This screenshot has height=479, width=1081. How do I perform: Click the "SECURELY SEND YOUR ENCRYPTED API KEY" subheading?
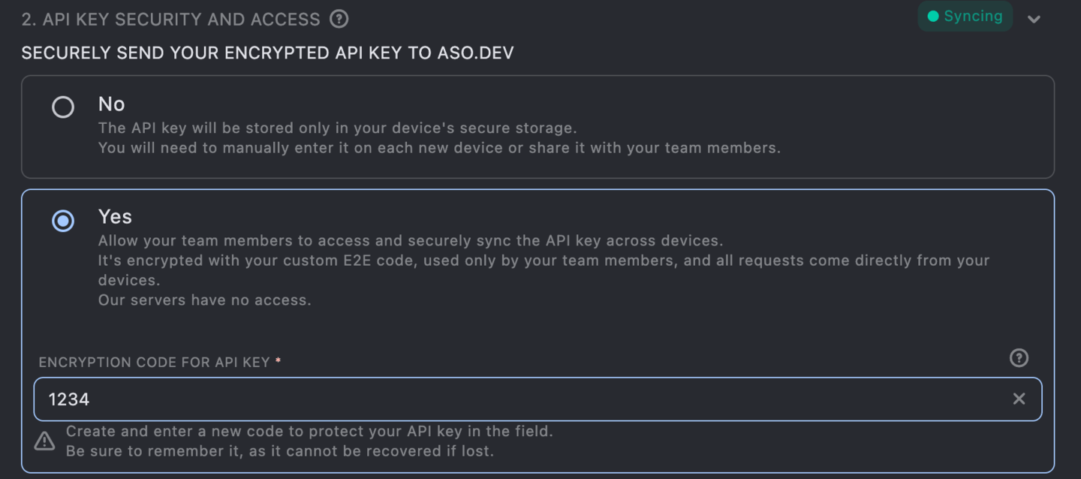tap(267, 53)
